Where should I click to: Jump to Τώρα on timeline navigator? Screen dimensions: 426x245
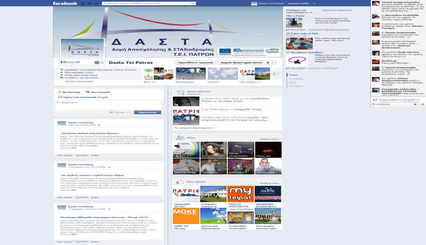click(293, 75)
